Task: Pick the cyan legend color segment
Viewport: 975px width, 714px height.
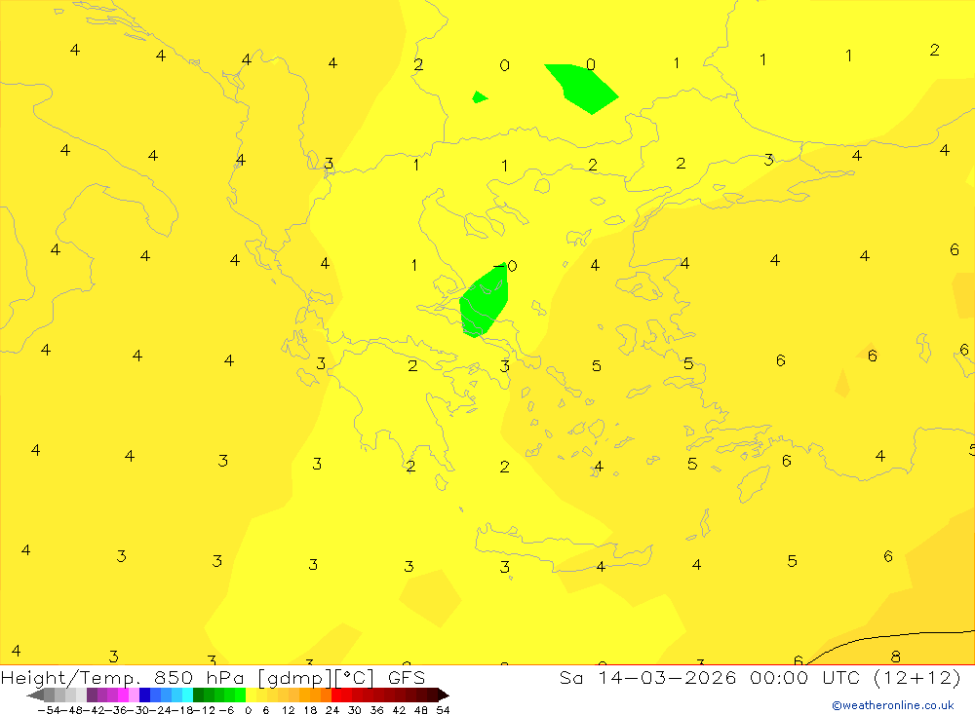Action: (187, 695)
